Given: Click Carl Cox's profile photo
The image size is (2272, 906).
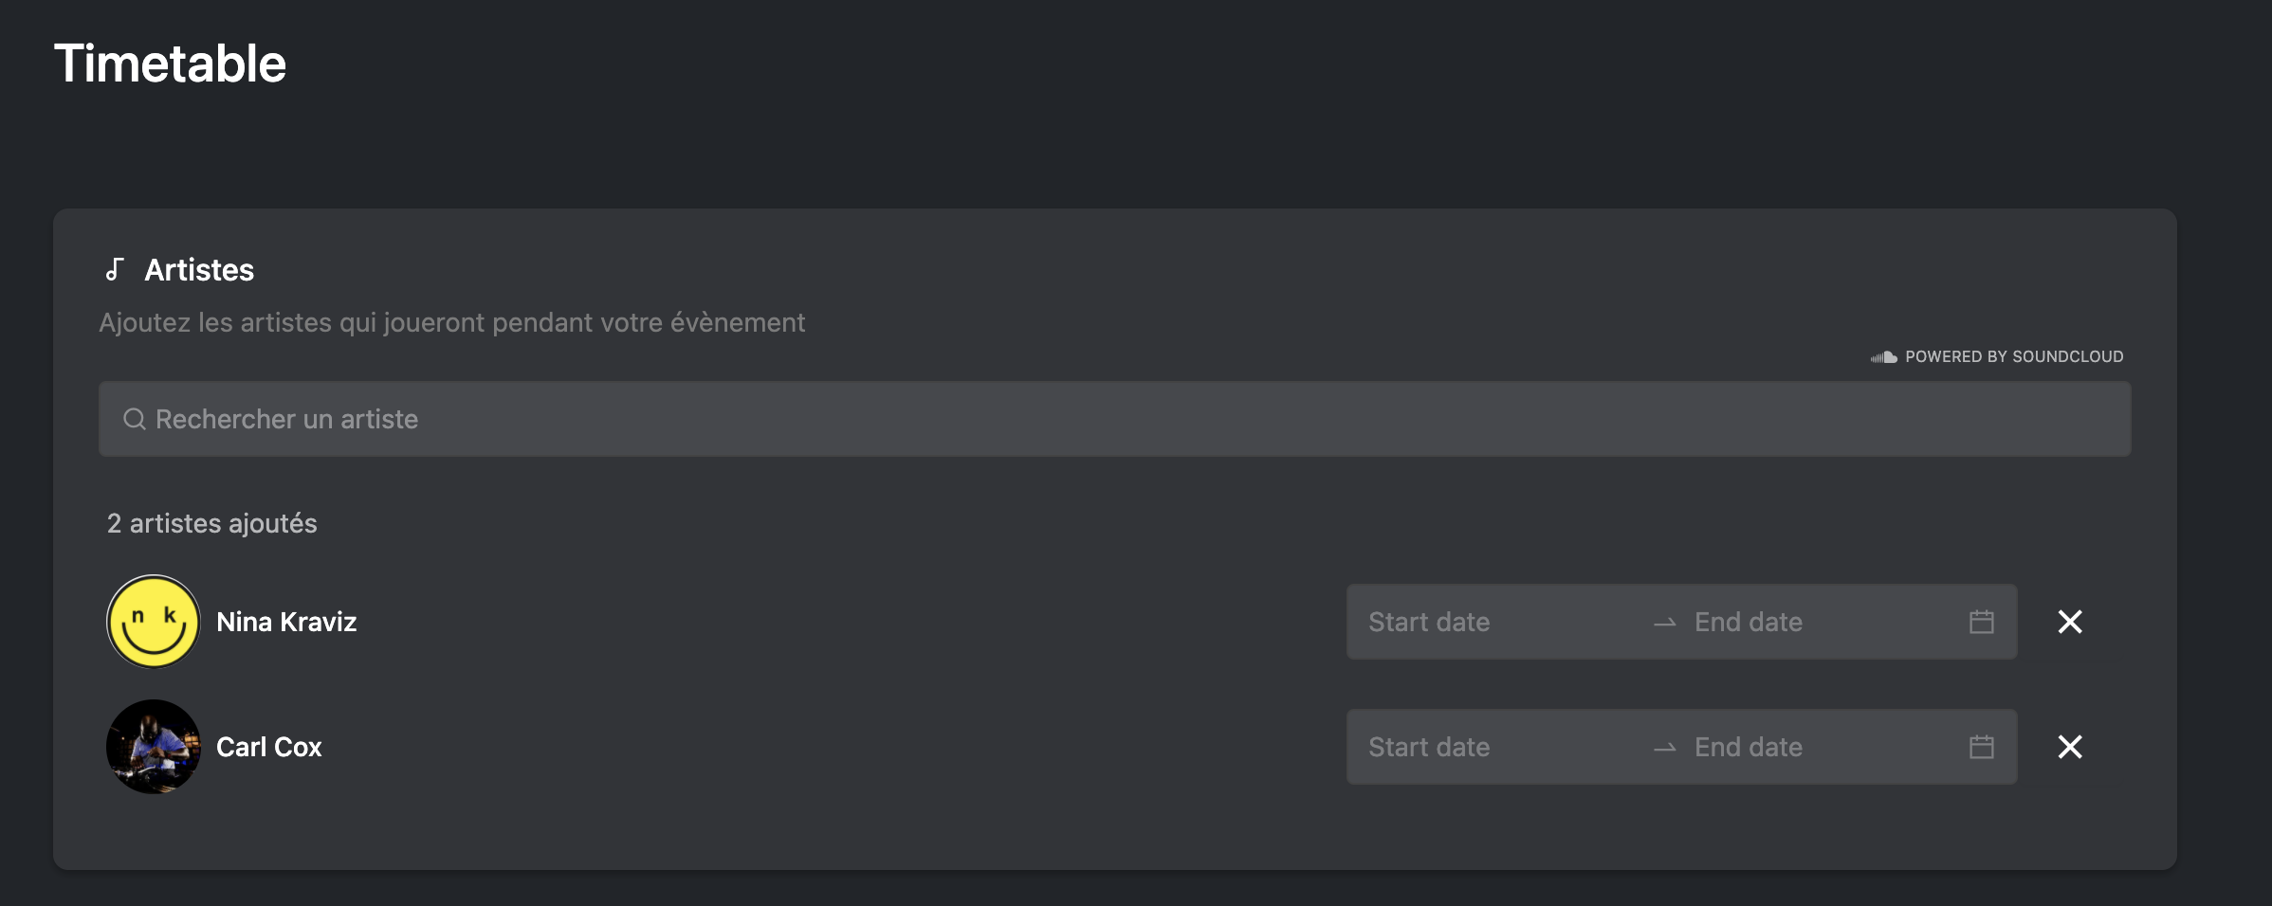Looking at the screenshot, I should click(154, 747).
